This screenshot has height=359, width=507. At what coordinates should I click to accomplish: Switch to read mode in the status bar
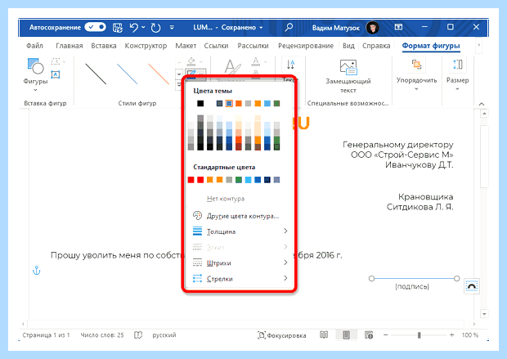324,335
